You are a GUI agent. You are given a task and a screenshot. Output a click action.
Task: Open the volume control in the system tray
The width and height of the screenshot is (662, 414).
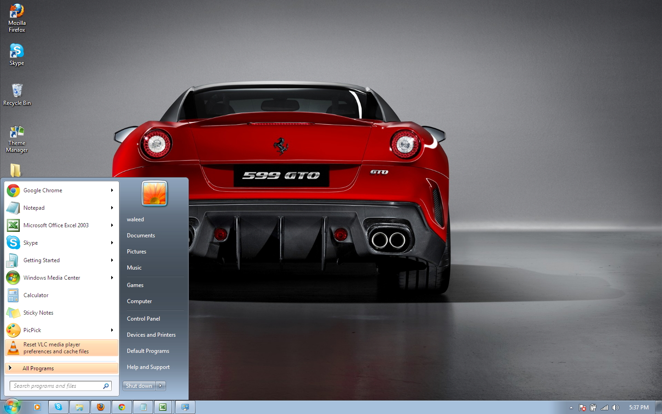tap(616, 408)
